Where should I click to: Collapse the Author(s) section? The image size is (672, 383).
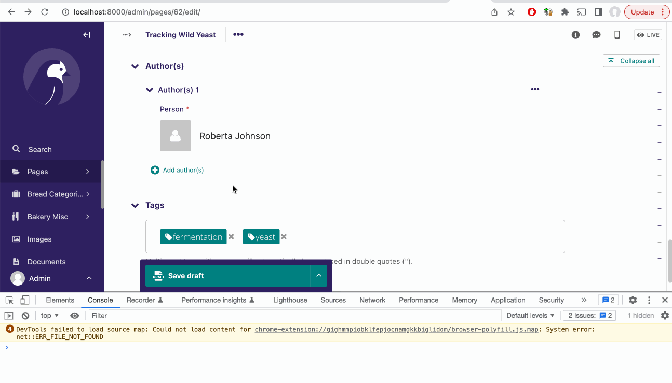135,66
